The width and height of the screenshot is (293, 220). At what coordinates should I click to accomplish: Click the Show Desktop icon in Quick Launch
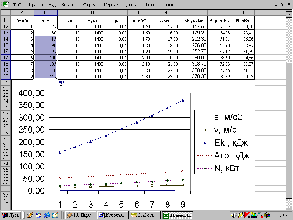55,215
